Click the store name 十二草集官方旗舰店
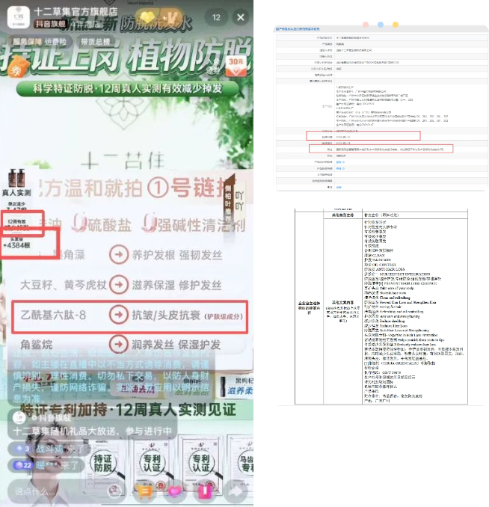This screenshot has width=489, height=507. pos(76,12)
